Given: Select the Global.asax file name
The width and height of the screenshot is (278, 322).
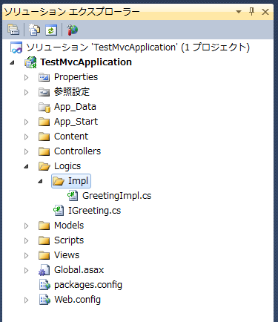Looking at the screenshot, I should pyautogui.click(x=79, y=270).
